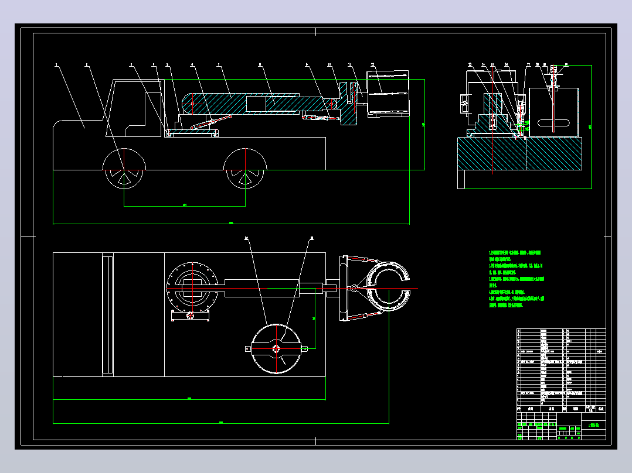632x473 pixels.
Task: Select the green technical requirements notes
Action: click(517, 279)
